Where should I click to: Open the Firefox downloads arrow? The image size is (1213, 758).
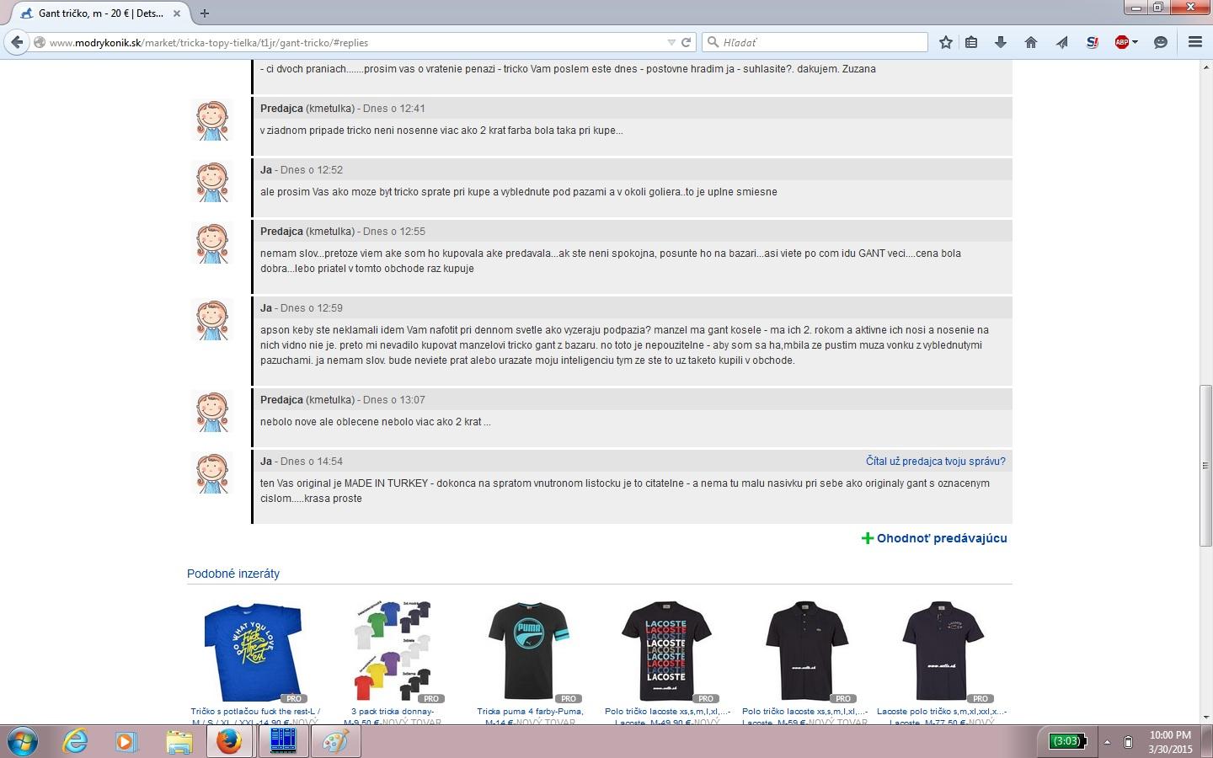click(1001, 42)
